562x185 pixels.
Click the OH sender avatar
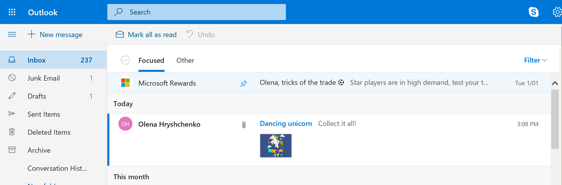click(125, 124)
